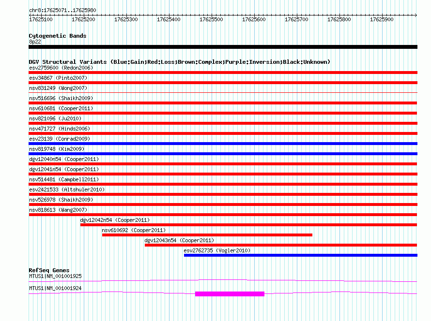Screen dimensions: 431x321
Task: Open the nsv821096 (Ju2010) label
Action: pos(55,118)
